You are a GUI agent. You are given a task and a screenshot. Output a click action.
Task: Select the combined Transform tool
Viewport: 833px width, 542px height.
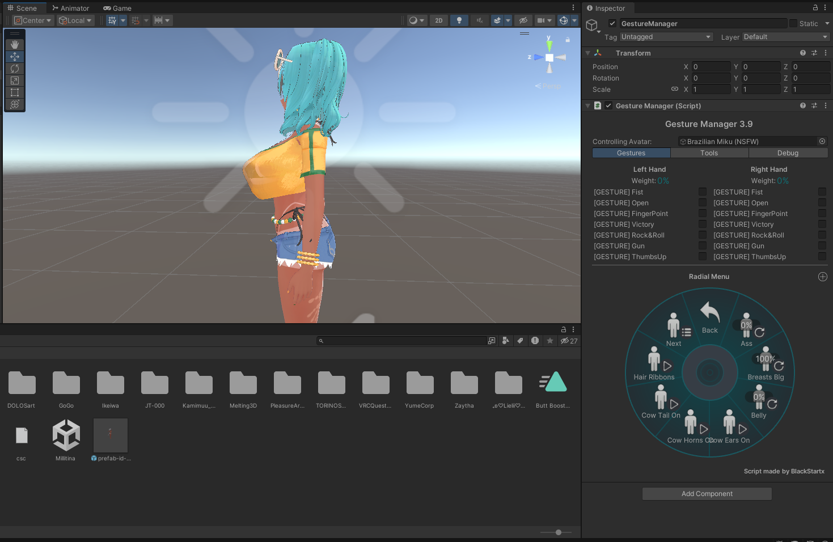click(x=15, y=104)
